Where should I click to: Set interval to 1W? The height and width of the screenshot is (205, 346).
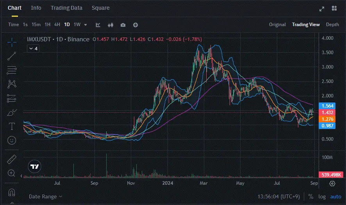pos(77,25)
